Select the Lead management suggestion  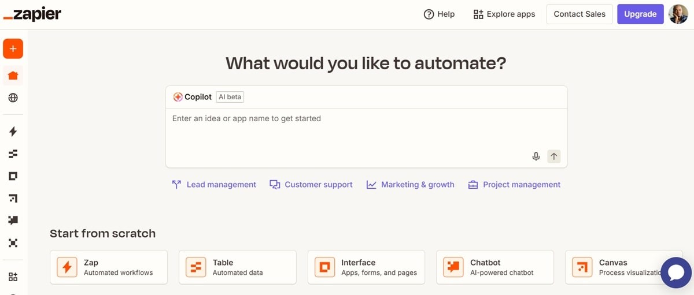pyautogui.click(x=214, y=185)
